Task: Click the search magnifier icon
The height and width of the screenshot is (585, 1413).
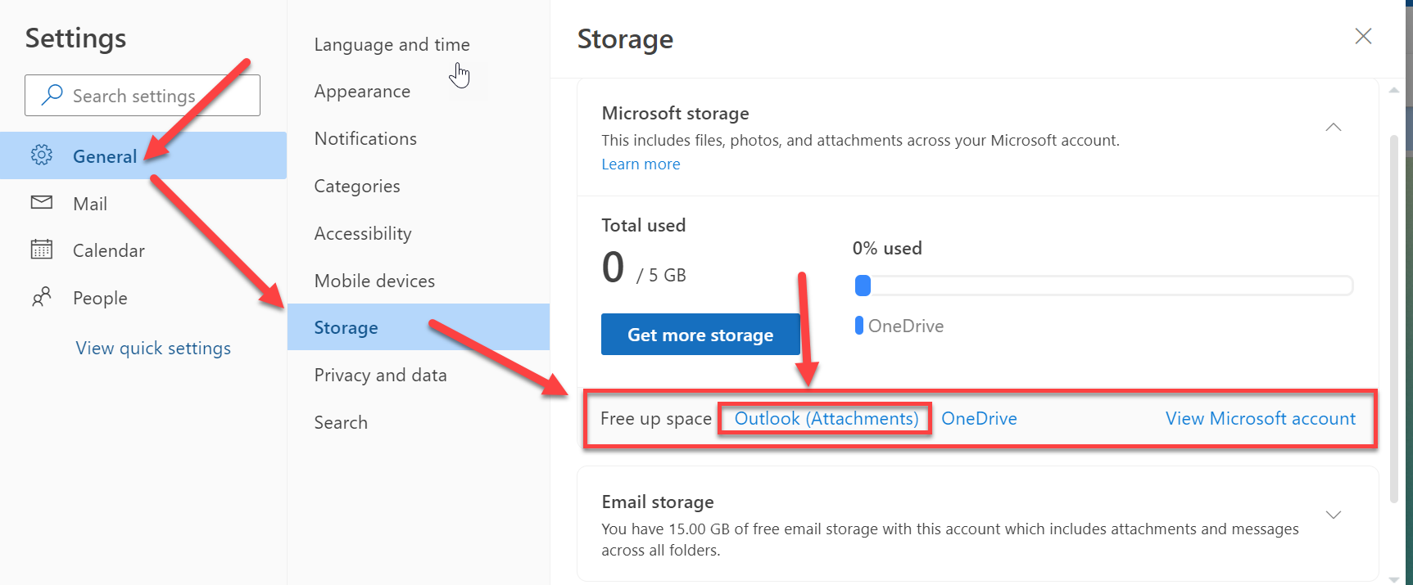Action: click(52, 95)
